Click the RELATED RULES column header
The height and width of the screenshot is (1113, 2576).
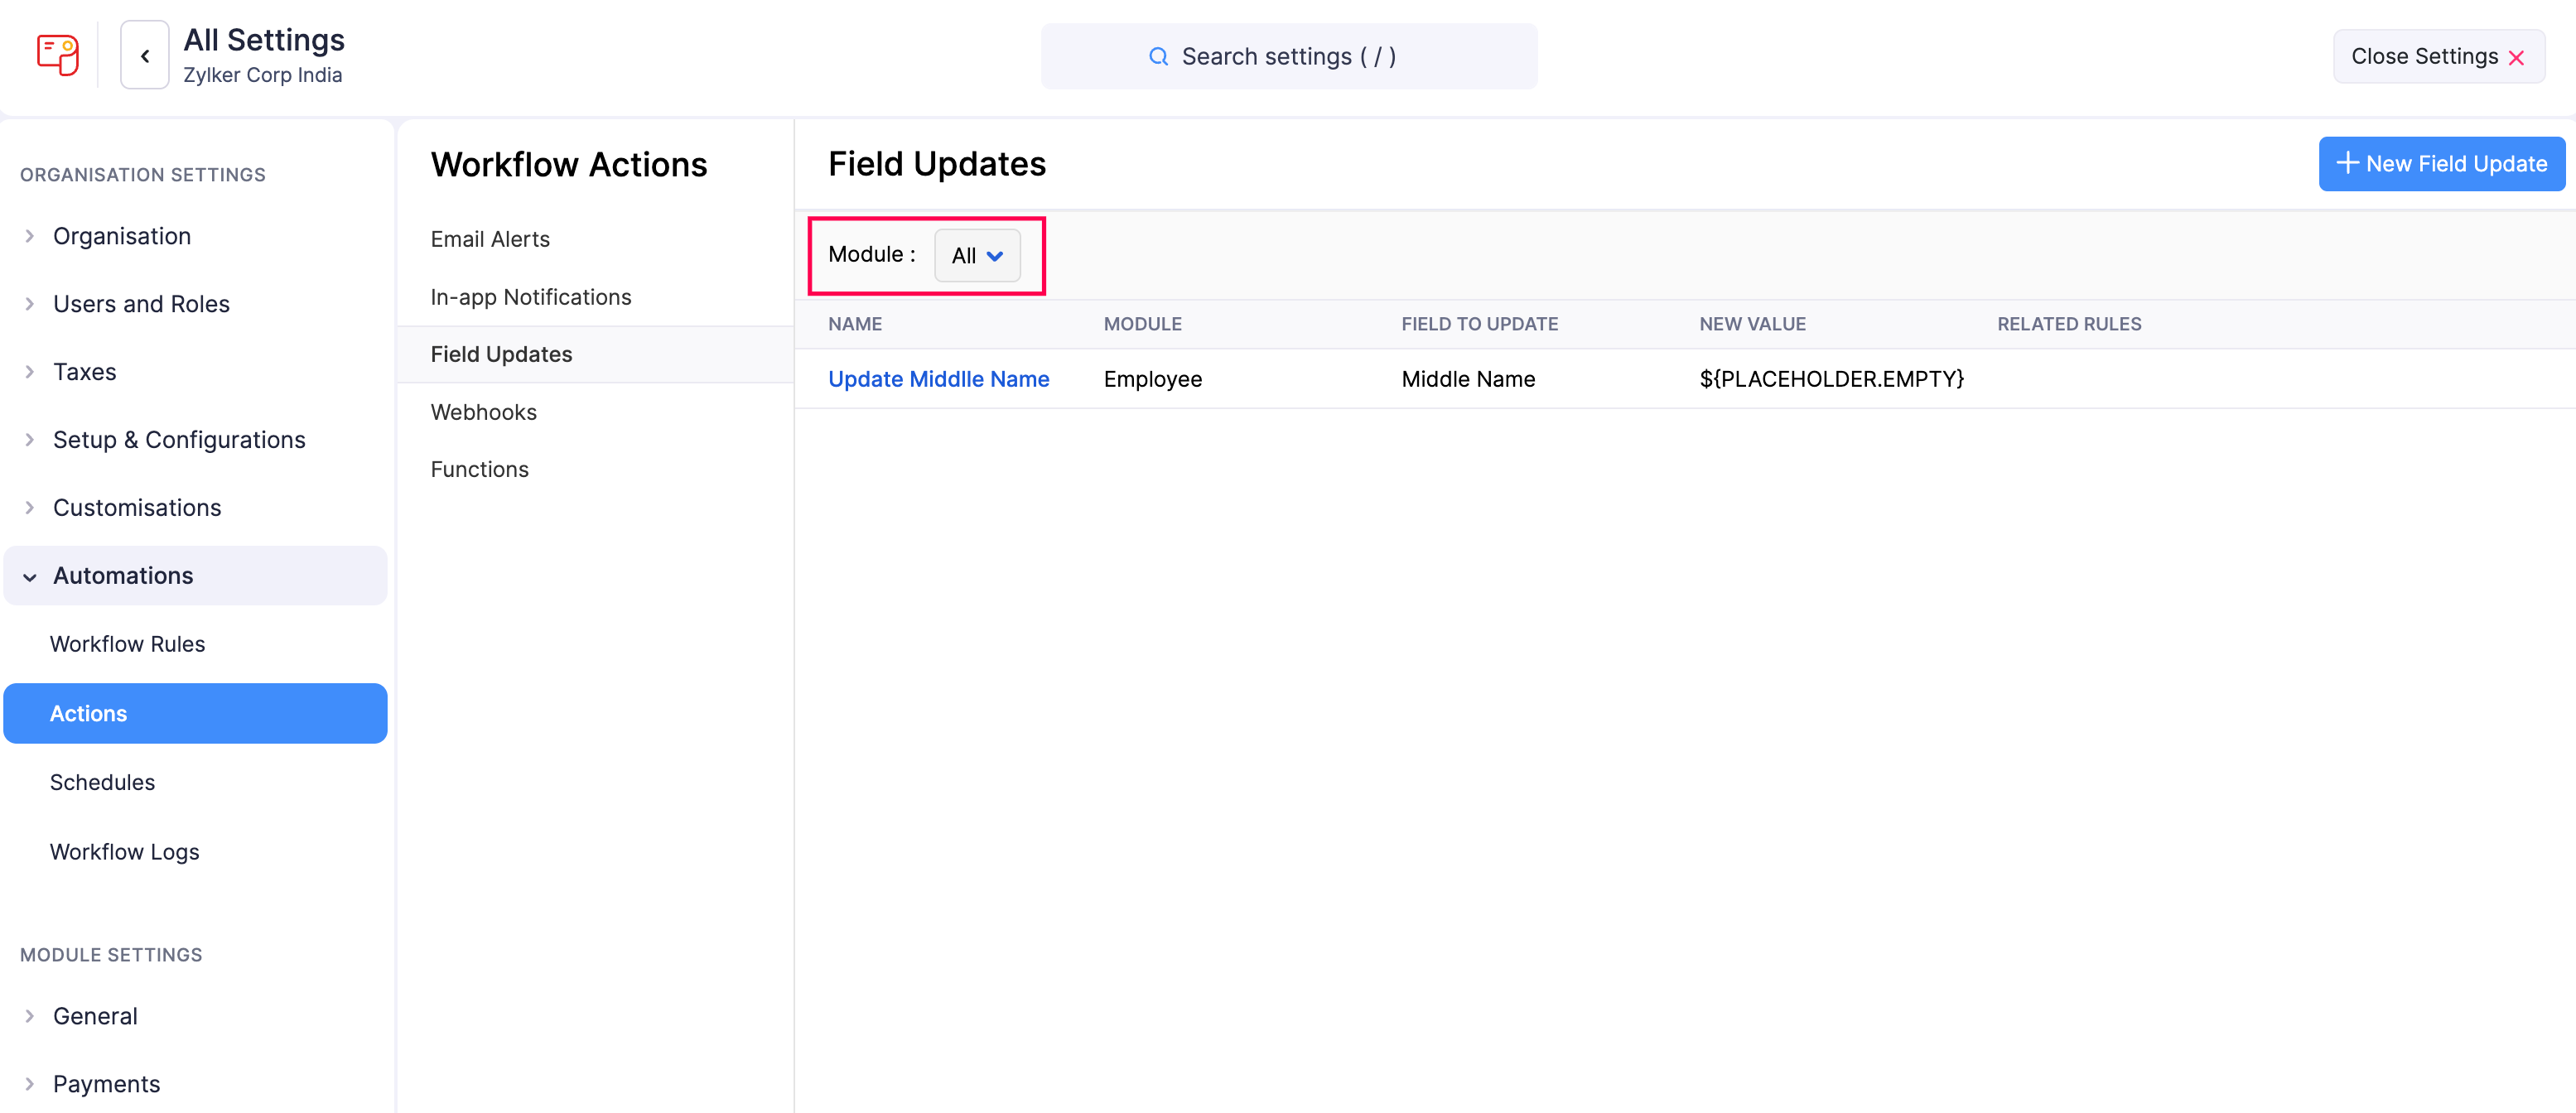click(2069, 324)
